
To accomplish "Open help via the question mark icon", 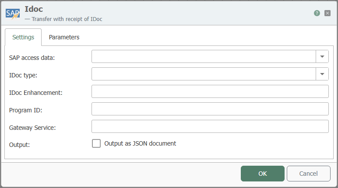I will click(x=317, y=13).
